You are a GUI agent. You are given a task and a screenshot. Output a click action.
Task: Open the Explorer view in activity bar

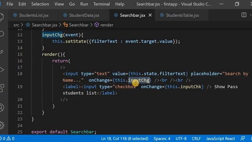pyautogui.click(x=2, y=17)
